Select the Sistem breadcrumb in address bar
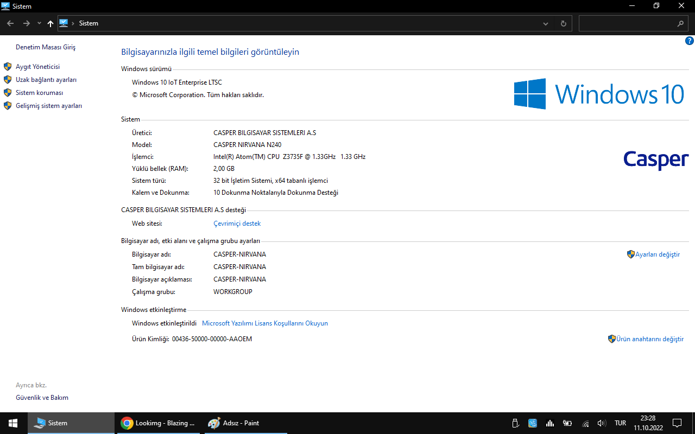The height and width of the screenshot is (434, 695). click(x=89, y=23)
